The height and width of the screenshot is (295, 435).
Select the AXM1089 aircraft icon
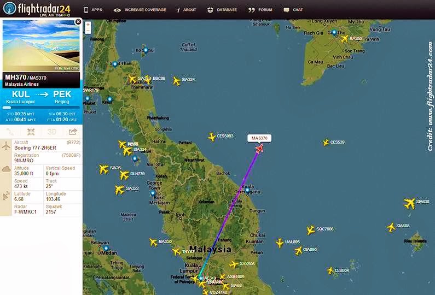pos(222,276)
